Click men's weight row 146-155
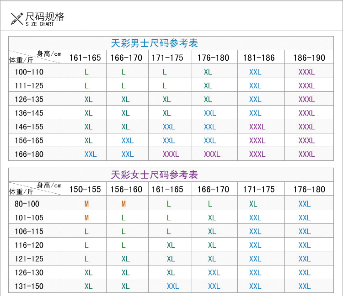This screenshot has height=297, width=343. point(29,127)
